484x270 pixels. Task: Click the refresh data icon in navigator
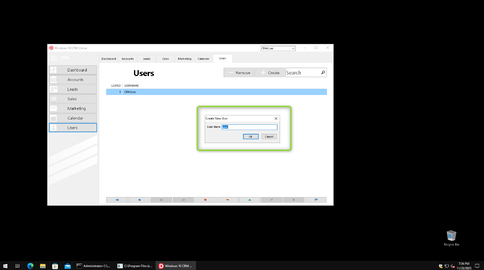316,200
